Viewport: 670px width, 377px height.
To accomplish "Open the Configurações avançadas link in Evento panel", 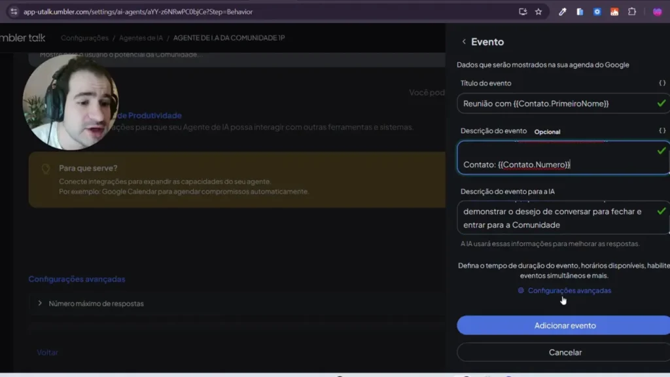I will 569,291.
